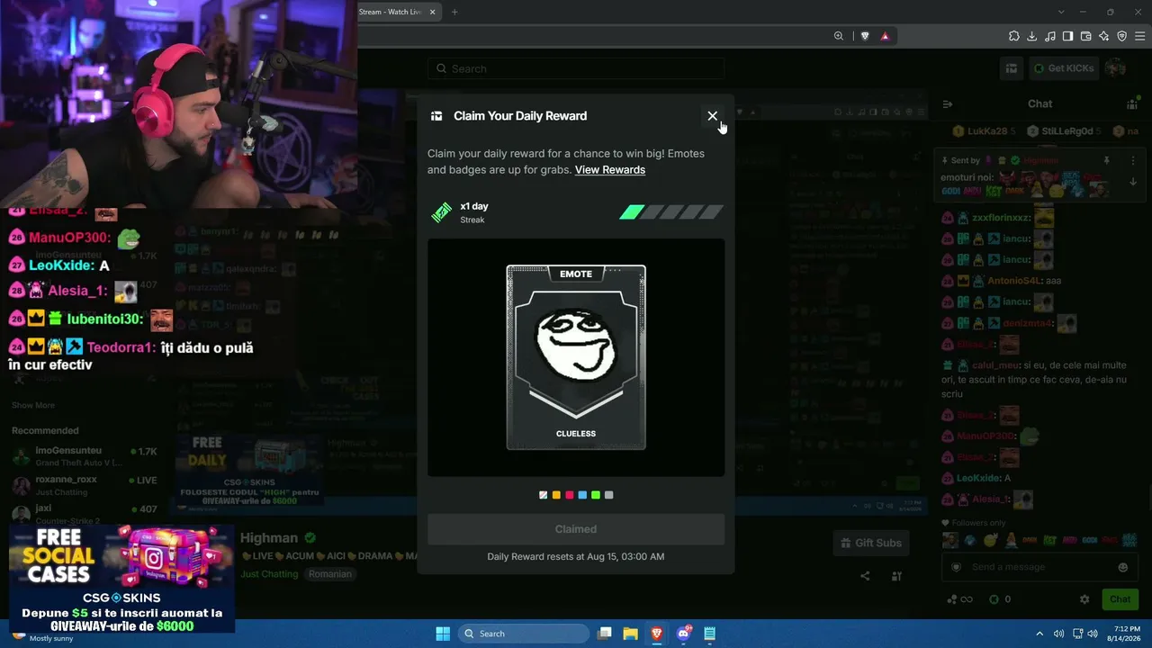Screen dimensions: 1152x648
Task: Open Brave Wallet icon
Action: 1086,36
